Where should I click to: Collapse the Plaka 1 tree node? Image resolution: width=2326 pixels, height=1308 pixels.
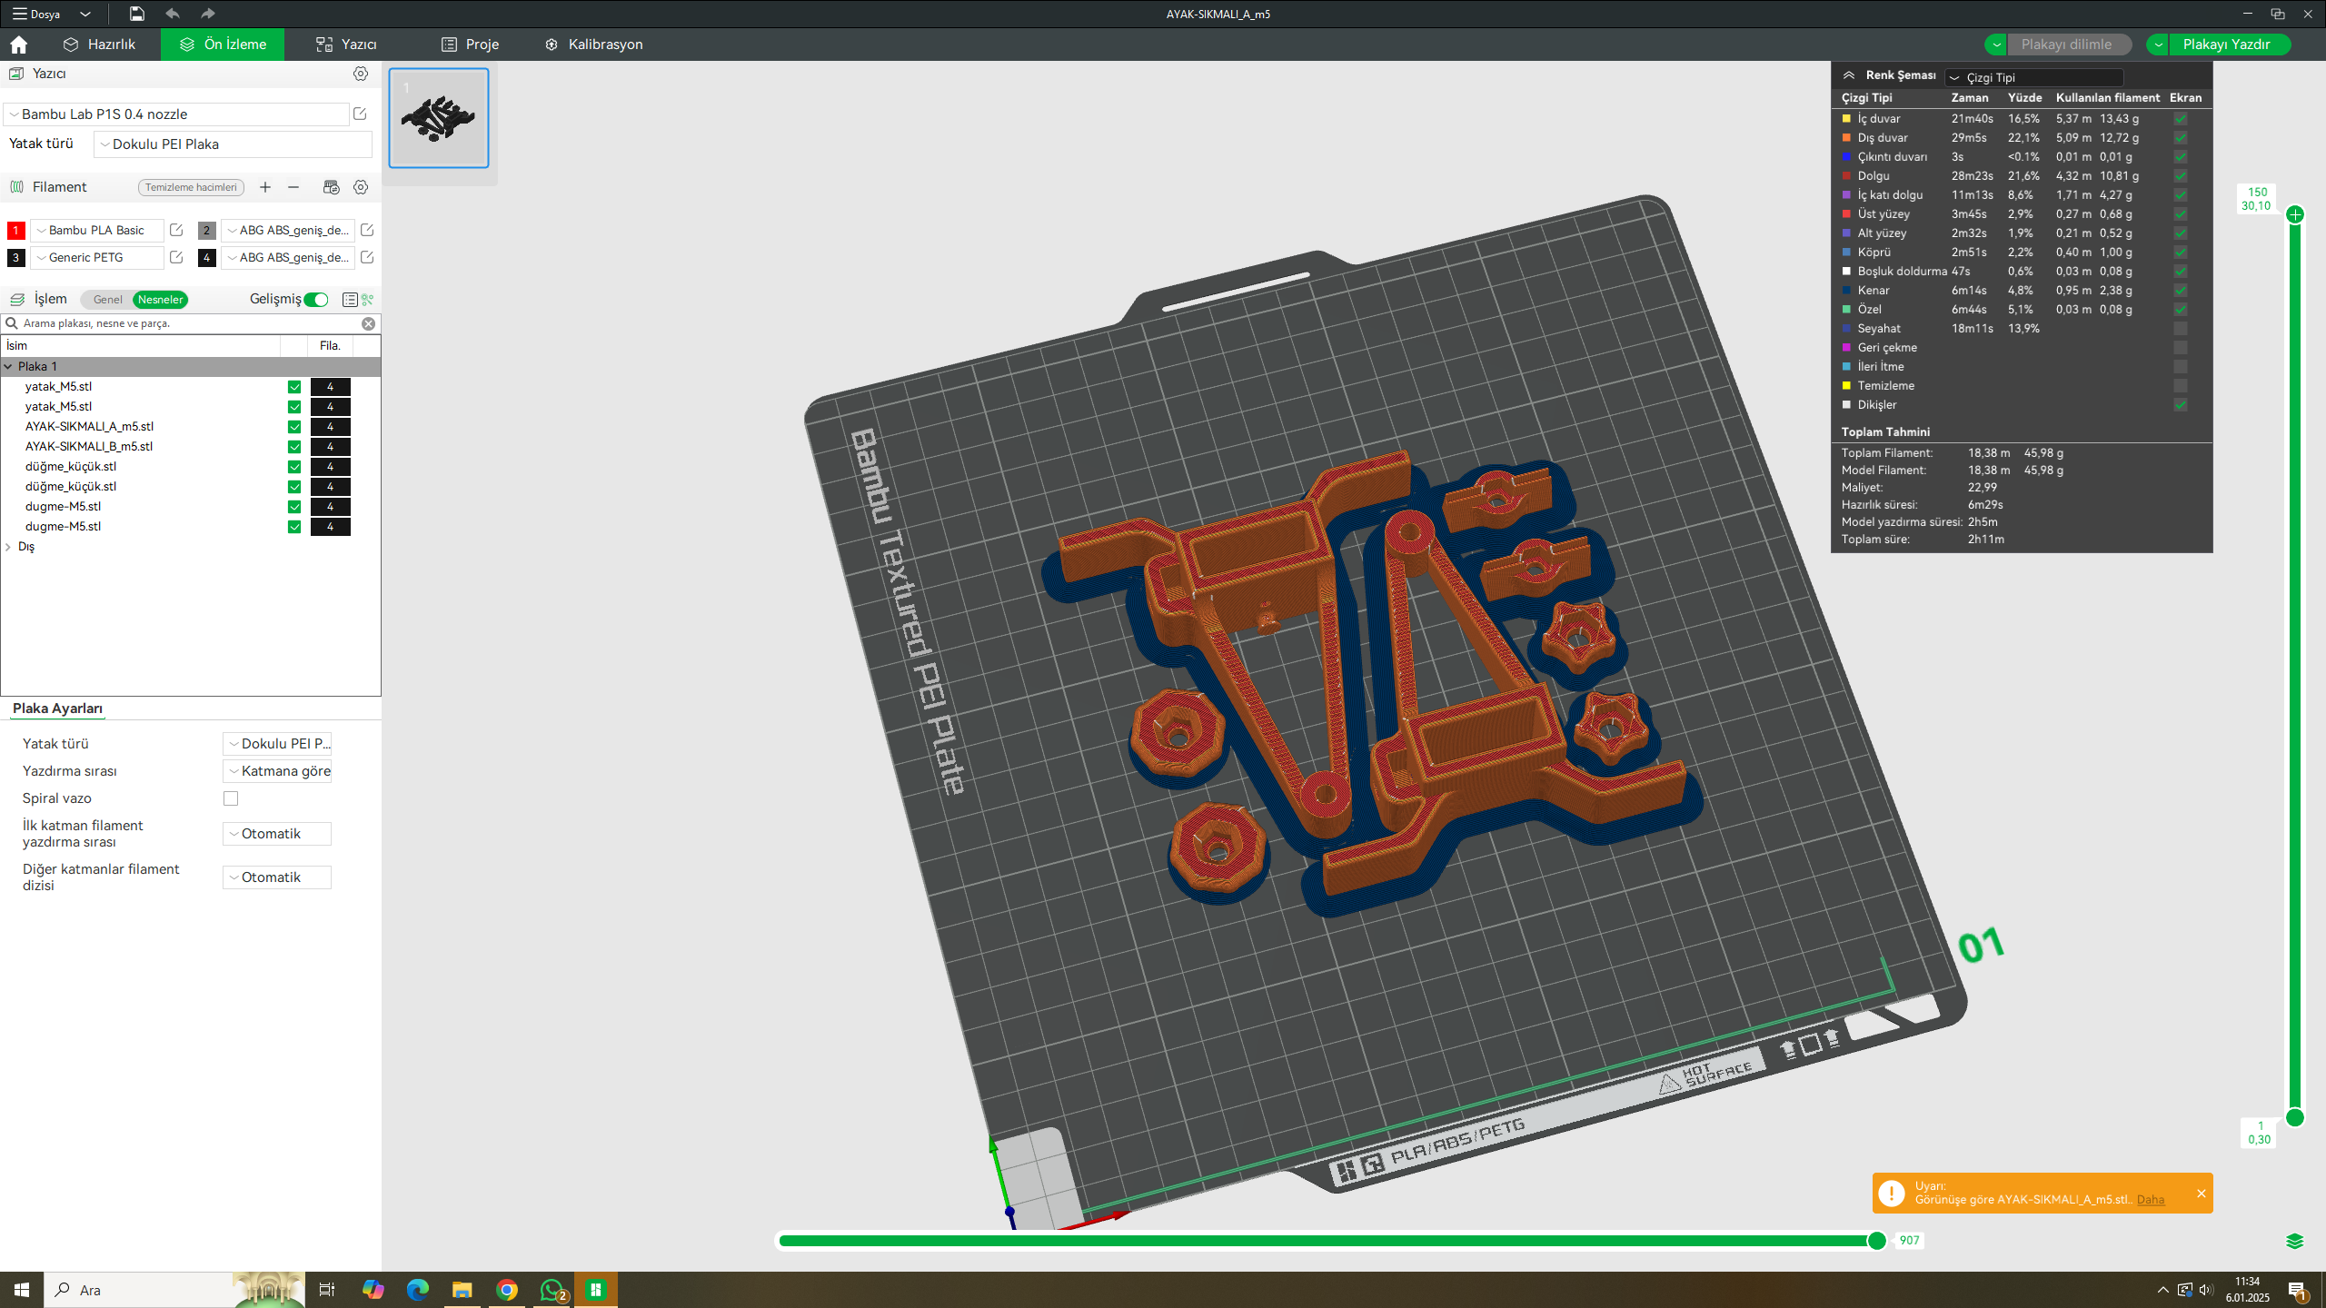pyautogui.click(x=8, y=367)
